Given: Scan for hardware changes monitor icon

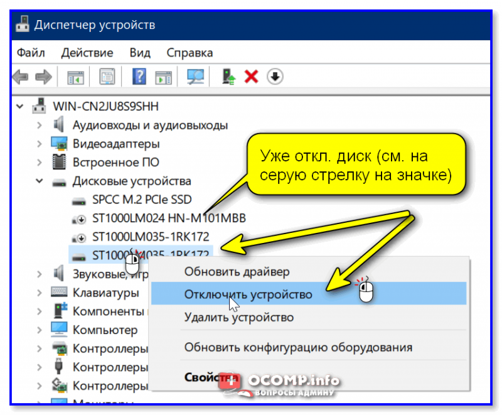Looking at the screenshot, I should click(195, 77).
